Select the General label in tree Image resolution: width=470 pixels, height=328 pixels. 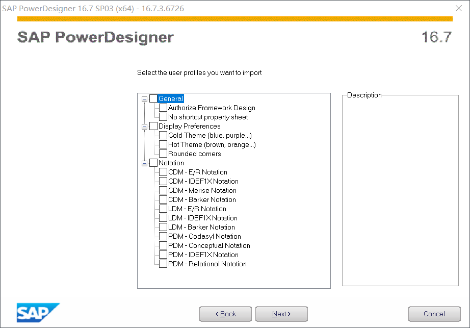pyautogui.click(x=171, y=98)
